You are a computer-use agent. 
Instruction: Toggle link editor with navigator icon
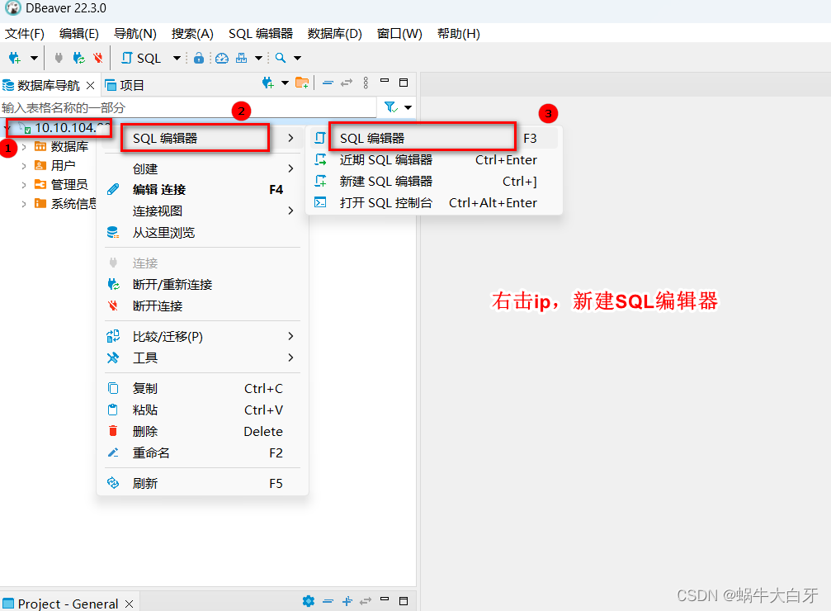pyautogui.click(x=347, y=82)
